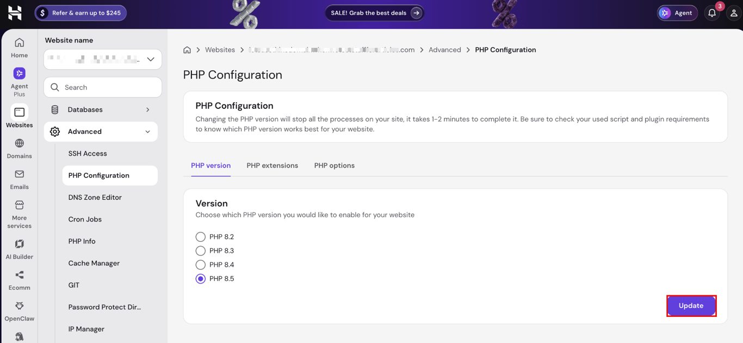
Task: Switch to PHP version tab
Action: point(210,166)
